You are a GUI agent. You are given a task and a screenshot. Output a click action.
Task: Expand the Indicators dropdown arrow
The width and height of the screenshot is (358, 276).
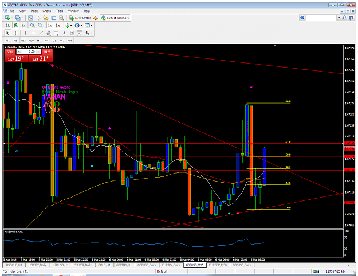tap(71, 26)
